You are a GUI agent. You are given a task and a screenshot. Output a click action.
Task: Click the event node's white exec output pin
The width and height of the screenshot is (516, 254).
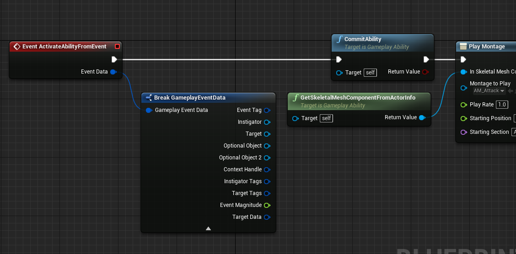pyautogui.click(x=114, y=59)
